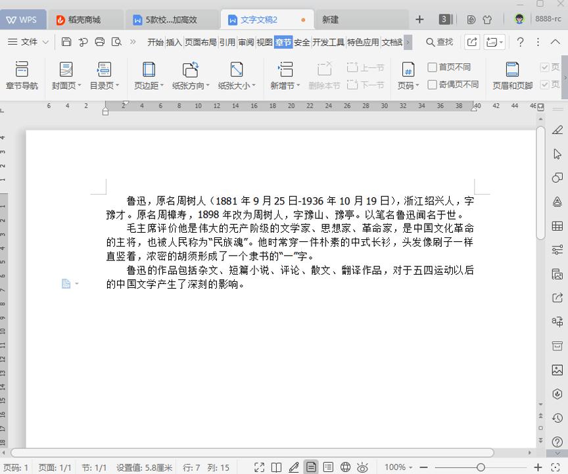Open the 文件 menu

(30, 41)
